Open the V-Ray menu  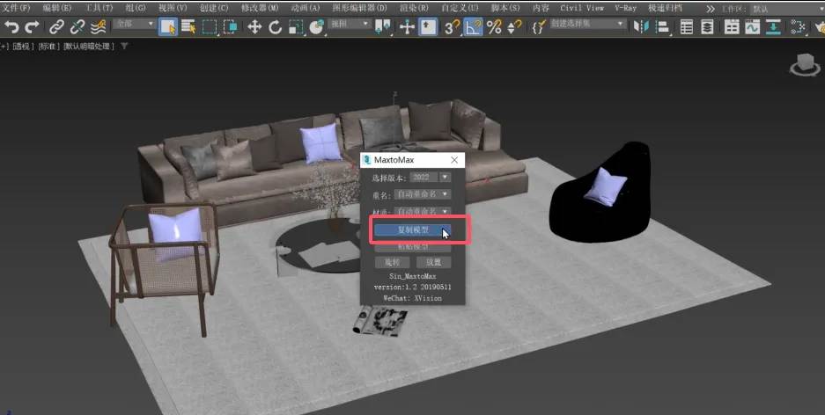tap(626, 8)
